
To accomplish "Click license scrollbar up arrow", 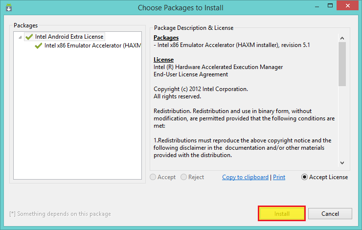I will pyautogui.click(x=342, y=38).
